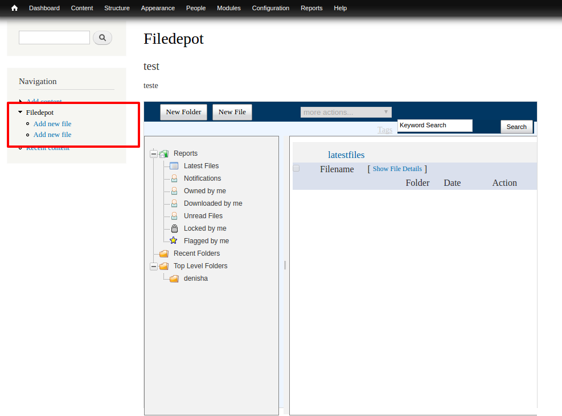This screenshot has height=416, width=562.
Task: Collapse the Filedepot navigation item
Action: (x=20, y=112)
